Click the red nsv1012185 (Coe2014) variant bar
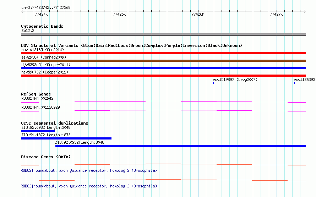Image resolution: width=316 pixels, height=197 pixels. click(163, 53)
